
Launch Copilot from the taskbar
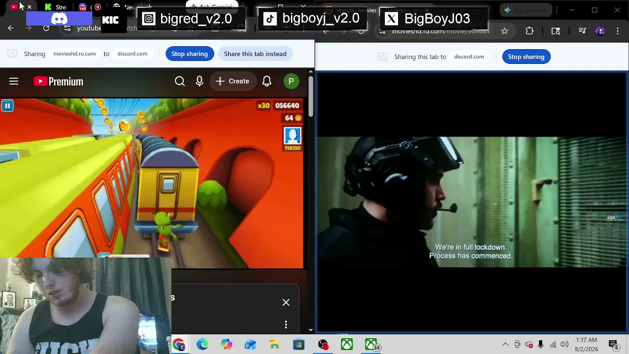226,345
